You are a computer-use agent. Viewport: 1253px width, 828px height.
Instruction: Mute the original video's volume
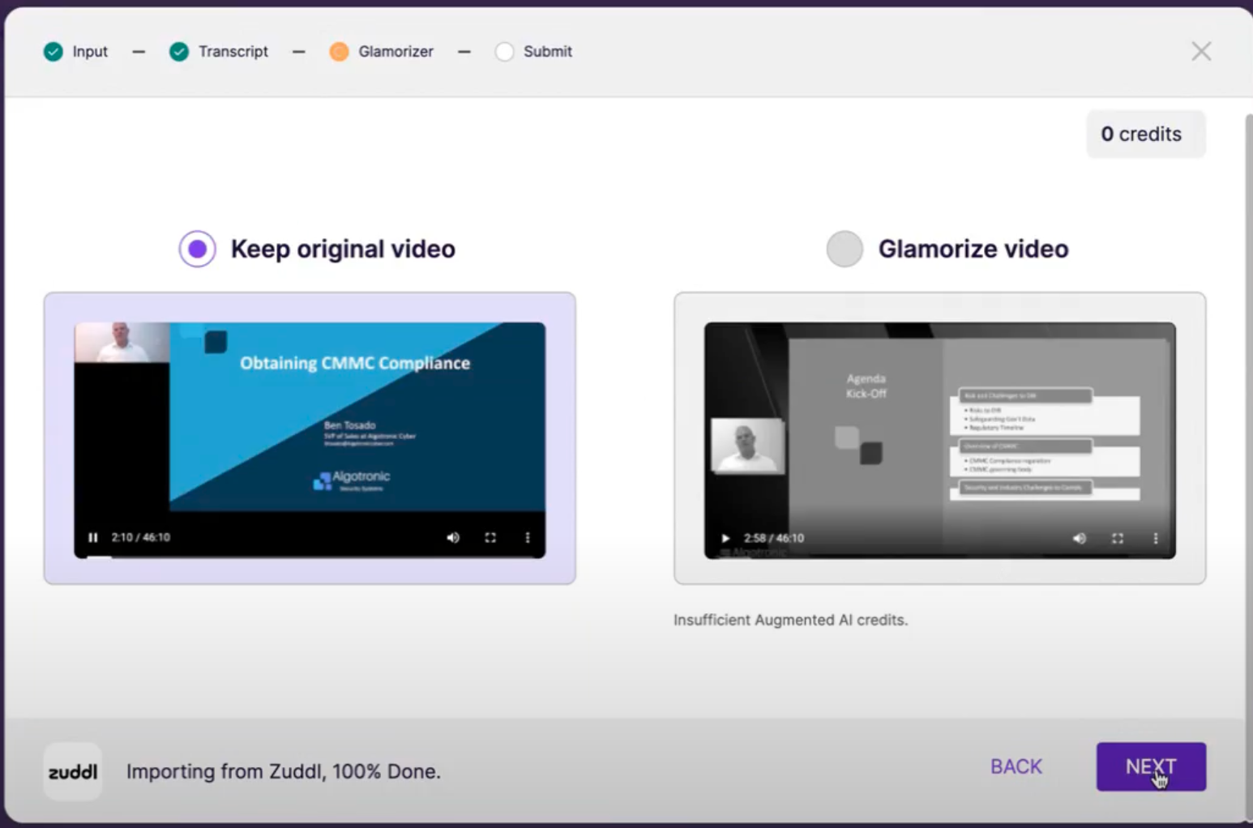453,537
